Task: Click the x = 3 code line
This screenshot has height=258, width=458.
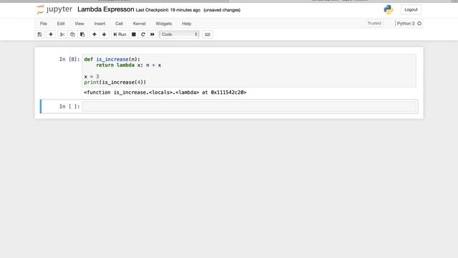Action: (x=92, y=77)
